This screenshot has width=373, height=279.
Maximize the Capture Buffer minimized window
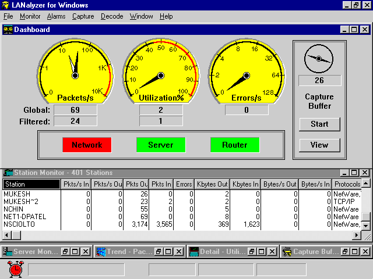coord(354,252)
